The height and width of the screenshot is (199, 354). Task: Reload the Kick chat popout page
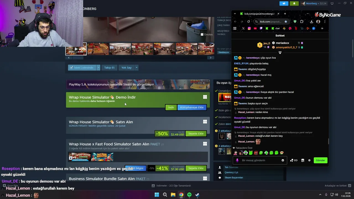pos(248,22)
